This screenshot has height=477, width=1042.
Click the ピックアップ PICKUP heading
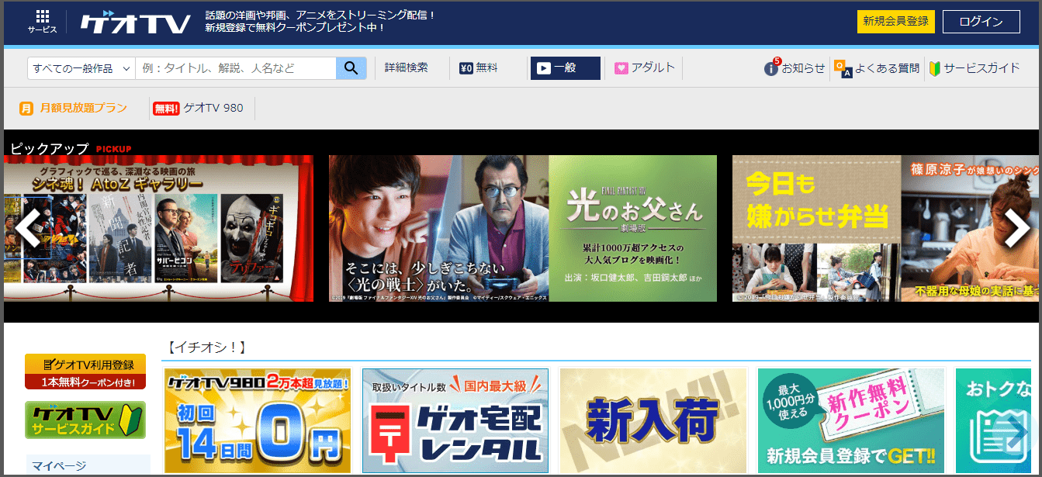(x=71, y=148)
